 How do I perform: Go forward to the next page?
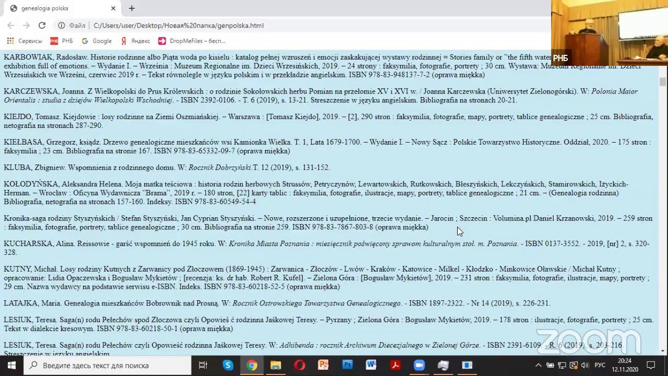pos(26,25)
